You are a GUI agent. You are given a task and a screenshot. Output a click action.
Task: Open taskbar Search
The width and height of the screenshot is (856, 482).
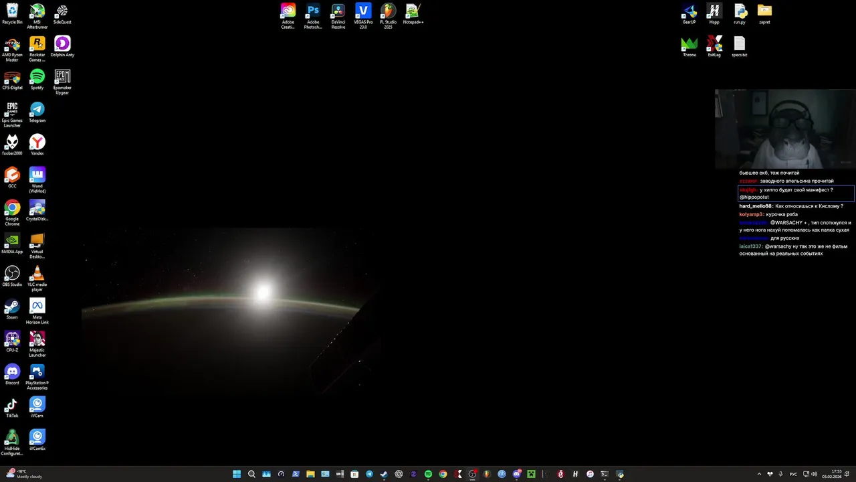click(251, 474)
